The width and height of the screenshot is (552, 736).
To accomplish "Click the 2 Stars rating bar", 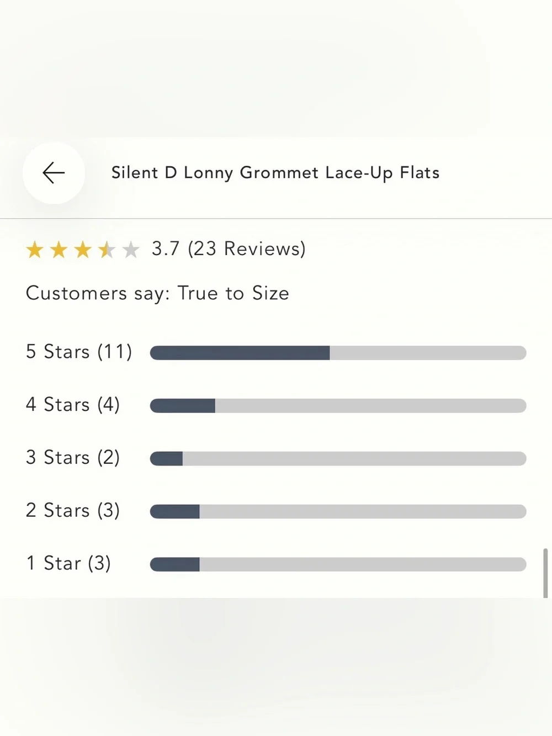I will click(x=338, y=512).
